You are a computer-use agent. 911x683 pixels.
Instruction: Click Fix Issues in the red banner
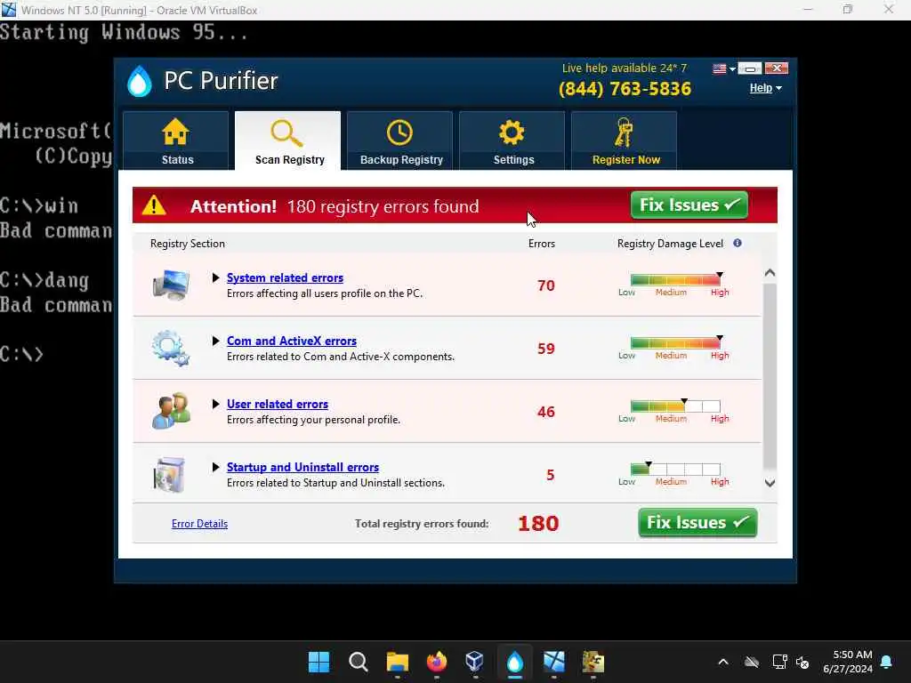(x=689, y=205)
